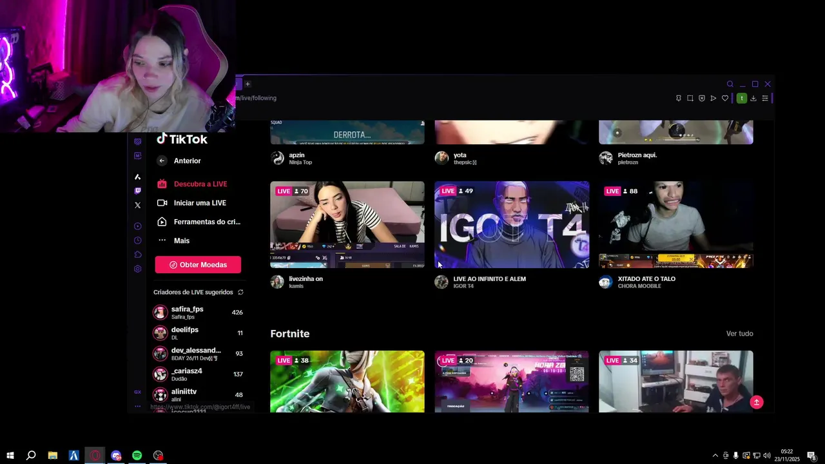The width and height of the screenshot is (825, 464).
Task: Open the Fortnite live with 20 viewers
Action: pyautogui.click(x=512, y=382)
